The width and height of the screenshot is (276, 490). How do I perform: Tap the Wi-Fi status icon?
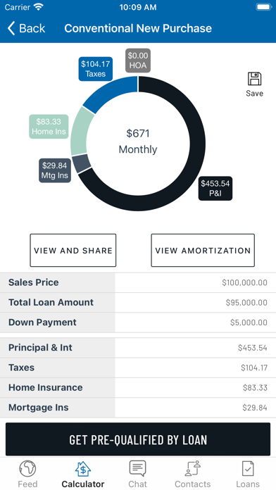(39, 7)
